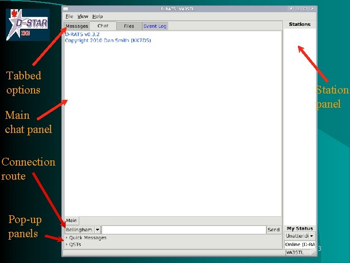Click the resize grip in the status bar corner

314,253
